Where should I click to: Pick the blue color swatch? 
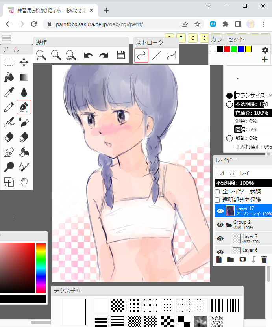pos(241,49)
